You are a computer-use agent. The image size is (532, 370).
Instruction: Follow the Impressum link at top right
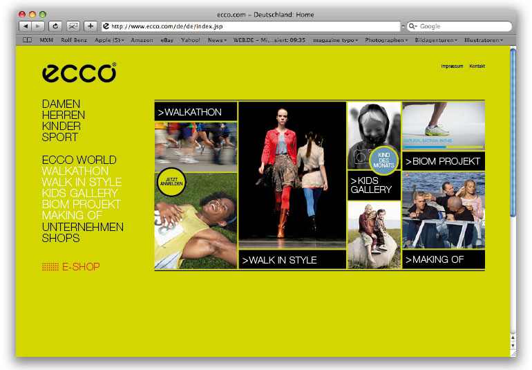point(452,66)
